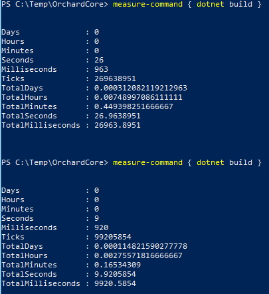Click the first measure-command text
The image size is (269, 294).
coord(147,4)
